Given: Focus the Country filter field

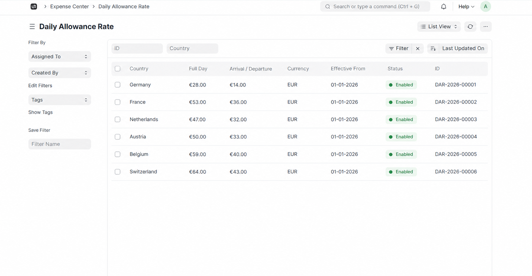Looking at the screenshot, I should click(192, 49).
